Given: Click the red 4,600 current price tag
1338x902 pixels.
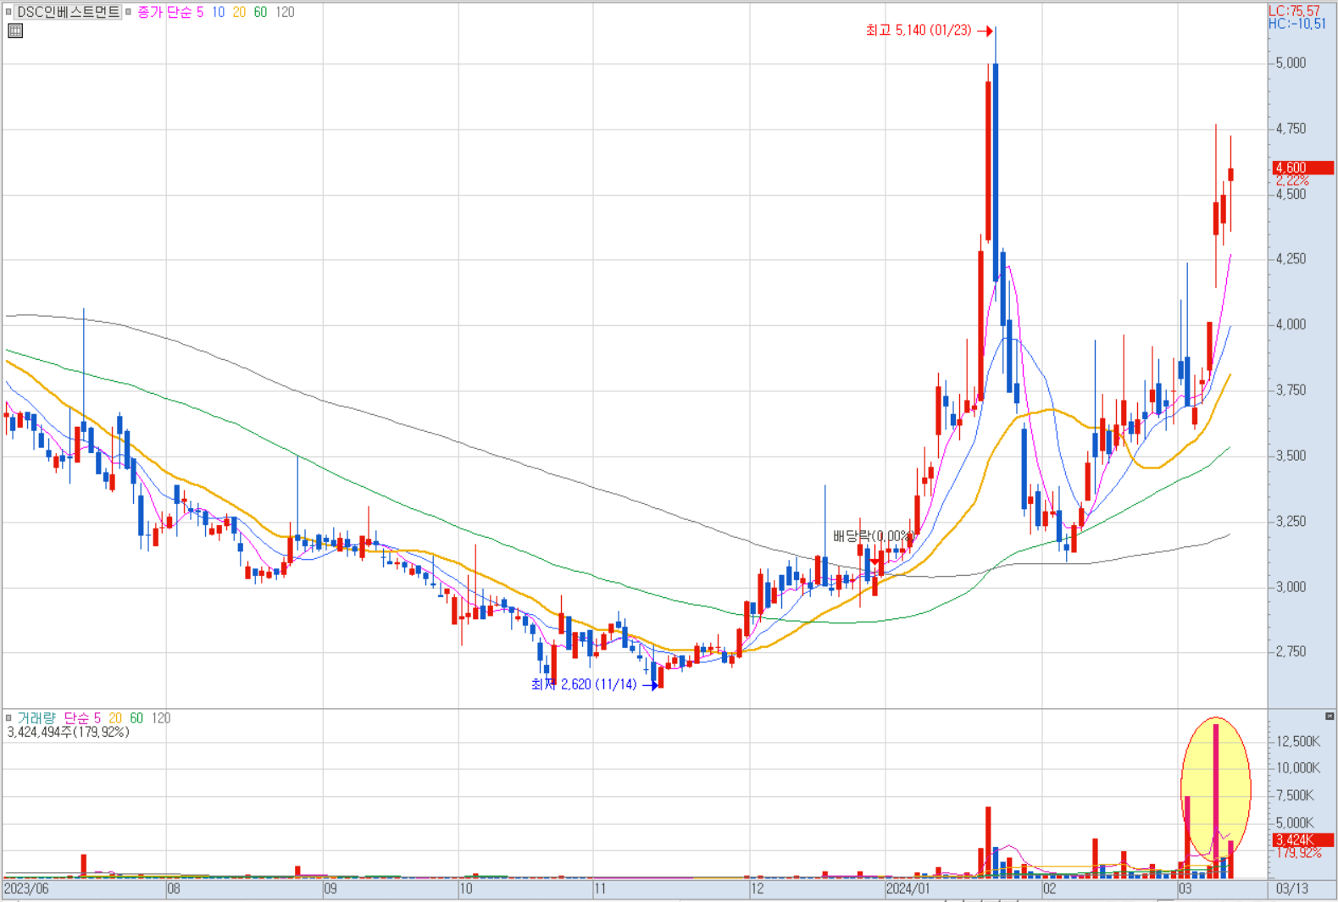Looking at the screenshot, I should coord(1303,168).
